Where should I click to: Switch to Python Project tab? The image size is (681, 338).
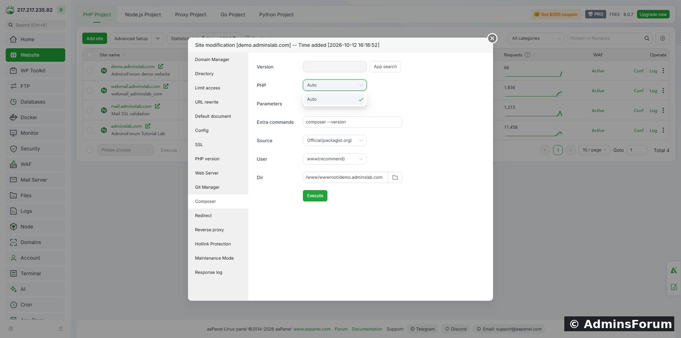(276, 15)
